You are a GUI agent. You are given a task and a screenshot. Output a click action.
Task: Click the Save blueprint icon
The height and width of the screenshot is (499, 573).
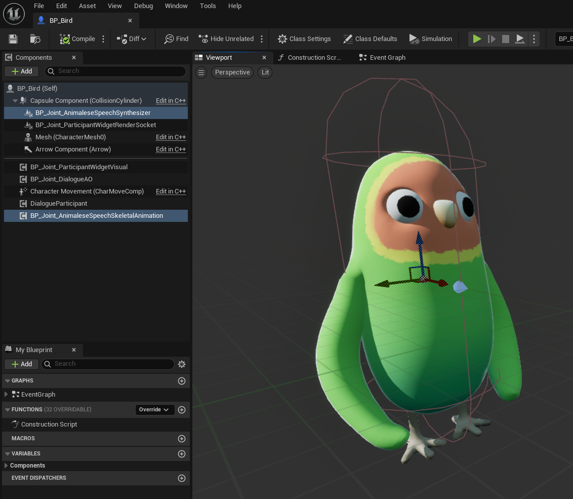pos(13,39)
